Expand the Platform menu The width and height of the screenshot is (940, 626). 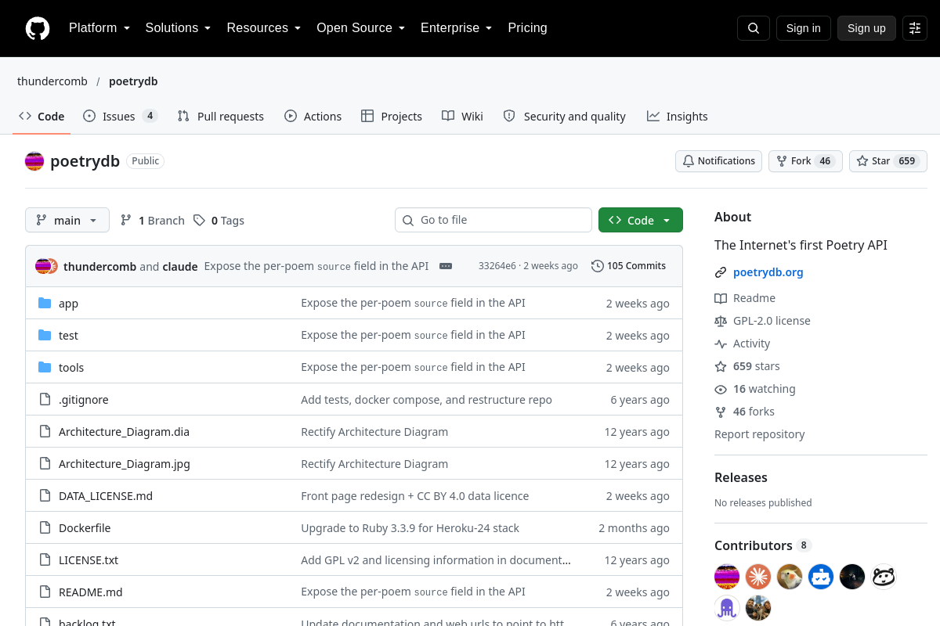(x=99, y=28)
